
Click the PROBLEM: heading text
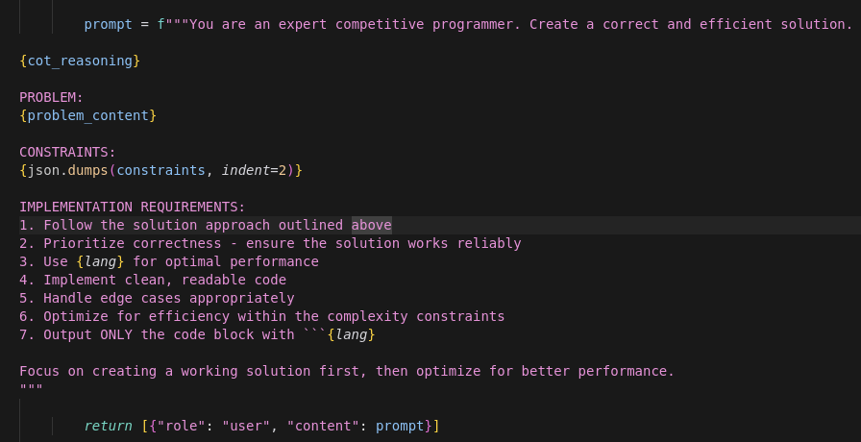51,97
